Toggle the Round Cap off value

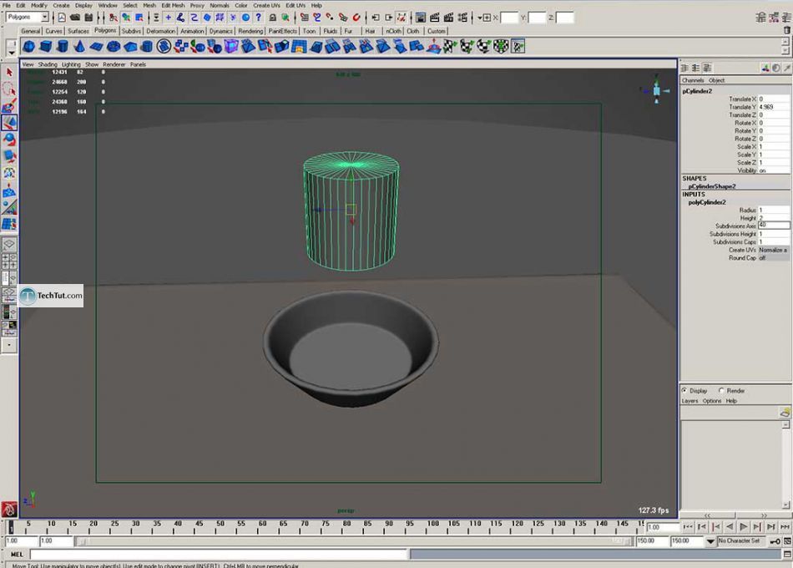(x=774, y=257)
